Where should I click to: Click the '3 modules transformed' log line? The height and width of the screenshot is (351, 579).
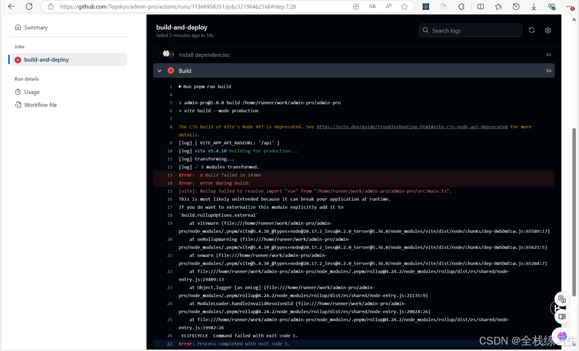point(219,167)
